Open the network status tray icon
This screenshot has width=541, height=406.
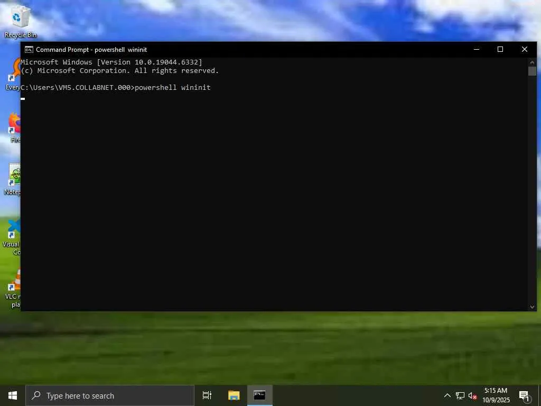(460, 395)
